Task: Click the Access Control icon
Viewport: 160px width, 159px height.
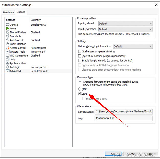Action: 8,48
